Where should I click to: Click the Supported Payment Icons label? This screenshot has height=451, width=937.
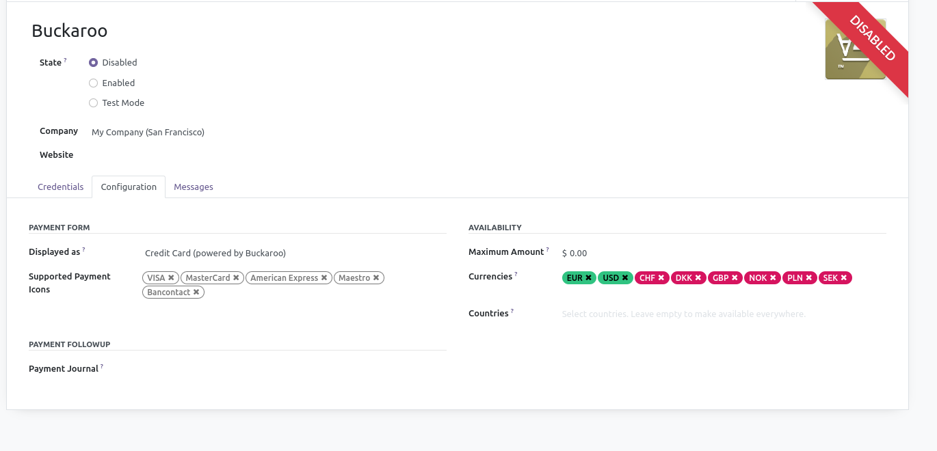70,283
